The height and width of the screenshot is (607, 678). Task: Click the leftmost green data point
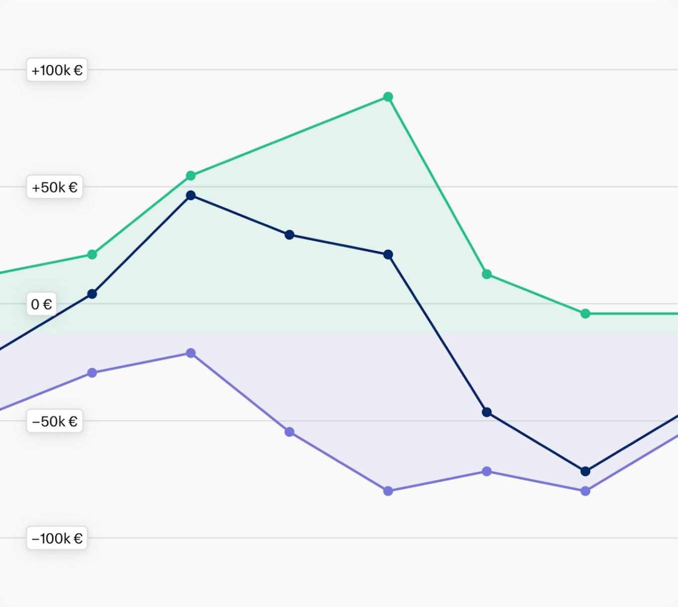click(92, 255)
